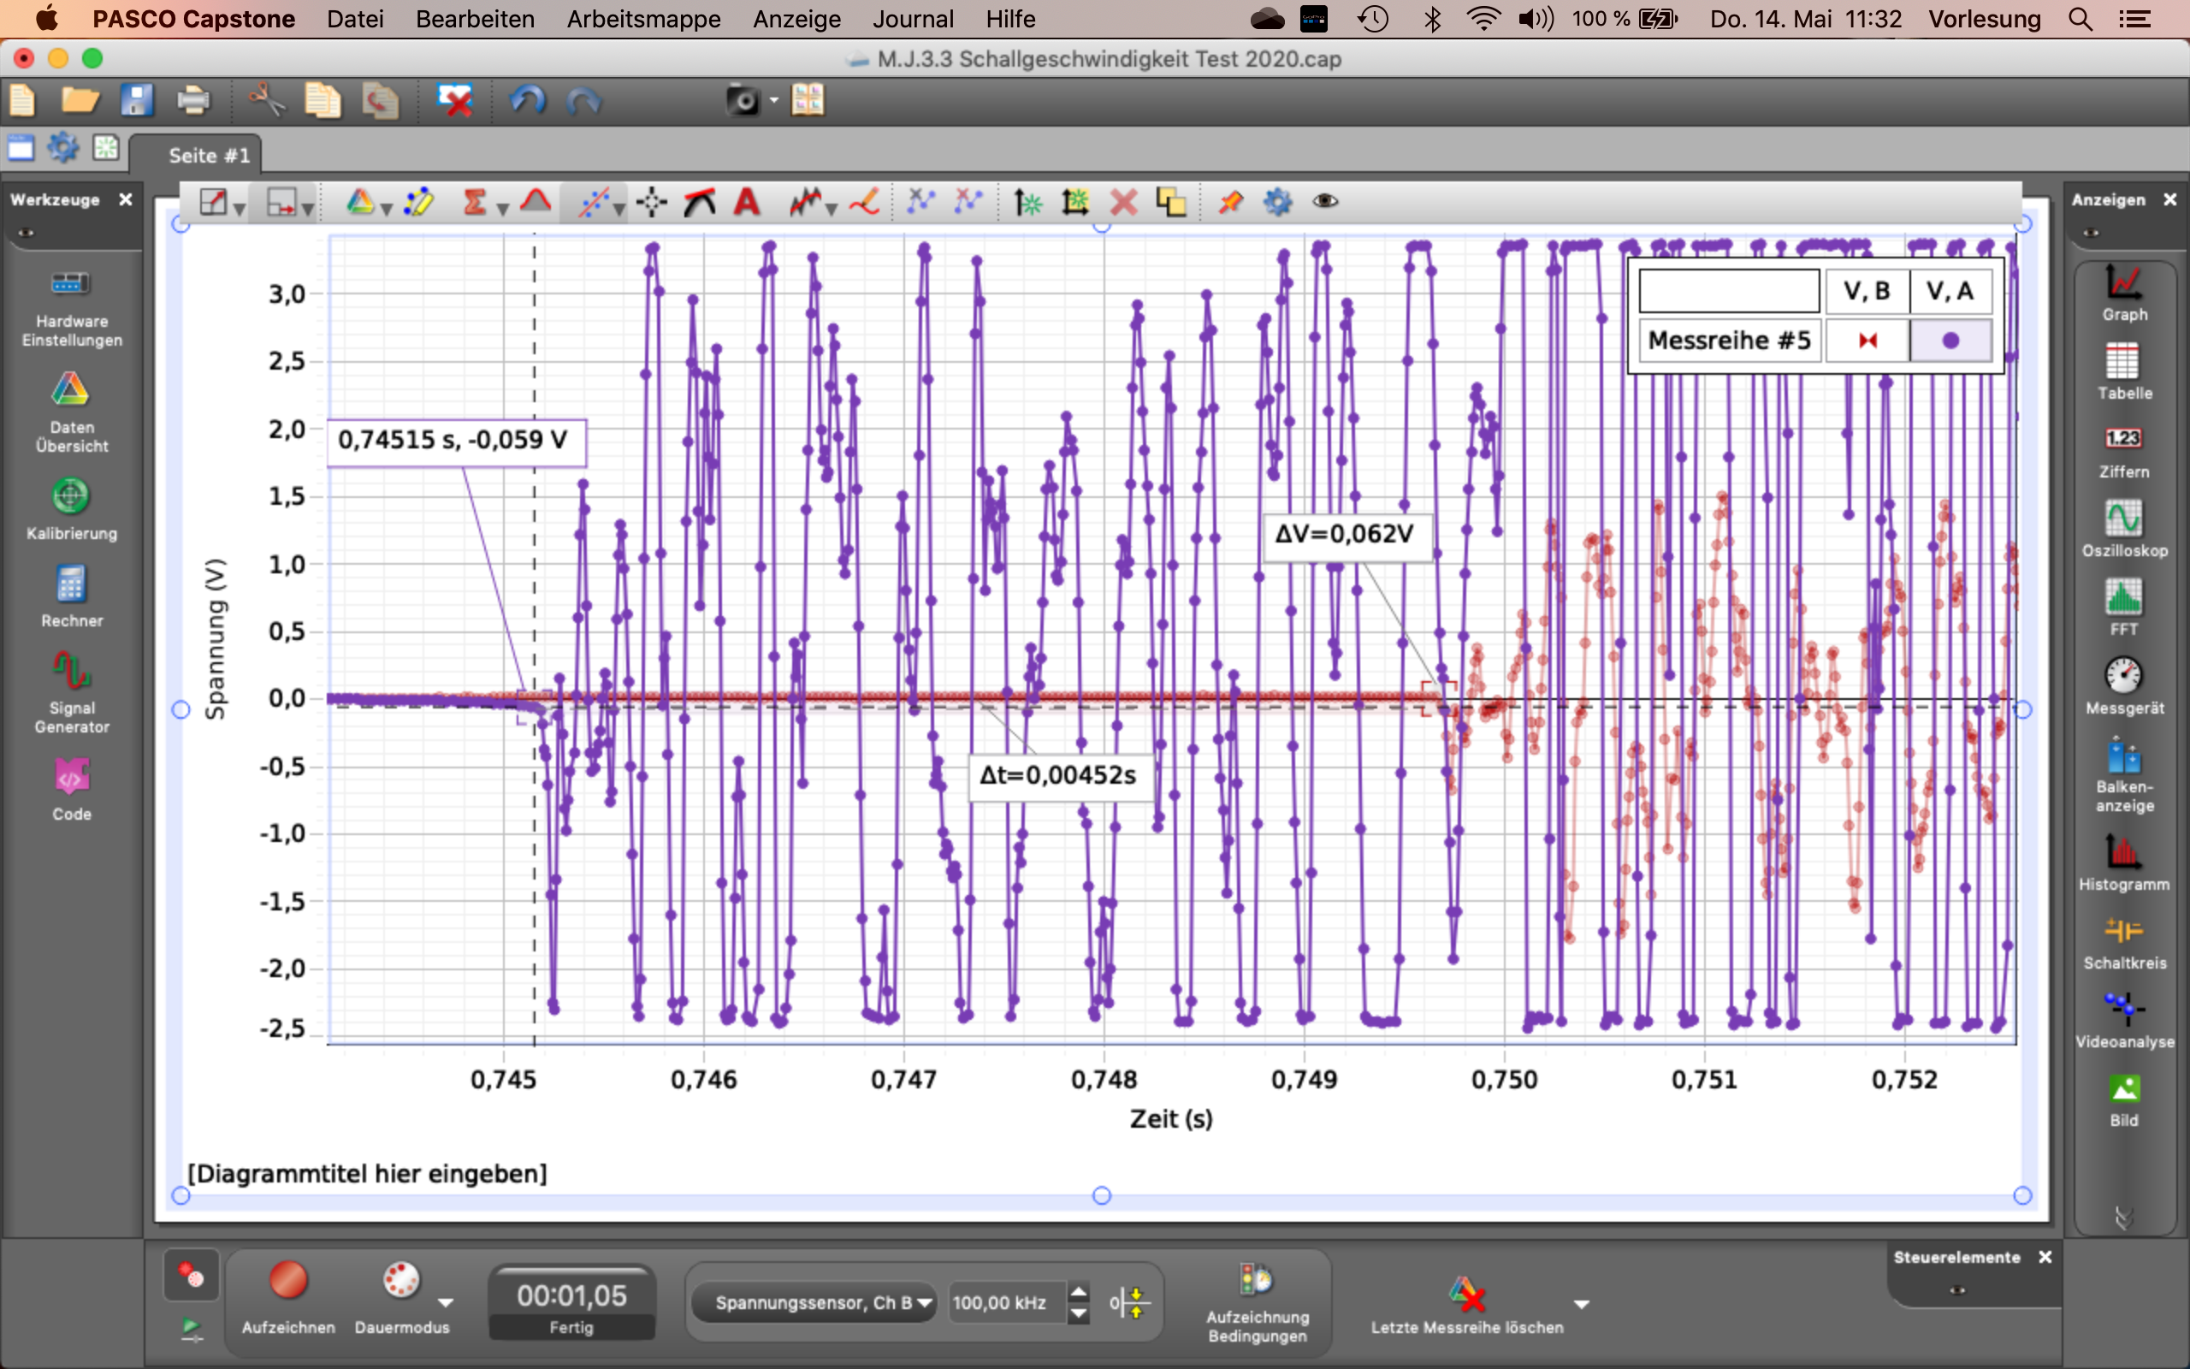
Task: Toggle the eye visibility icon in graph toolbar
Action: click(x=1325, y=201)
